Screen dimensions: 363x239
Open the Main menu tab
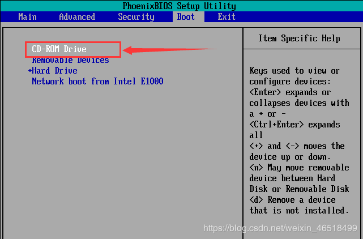pos(27,17)
